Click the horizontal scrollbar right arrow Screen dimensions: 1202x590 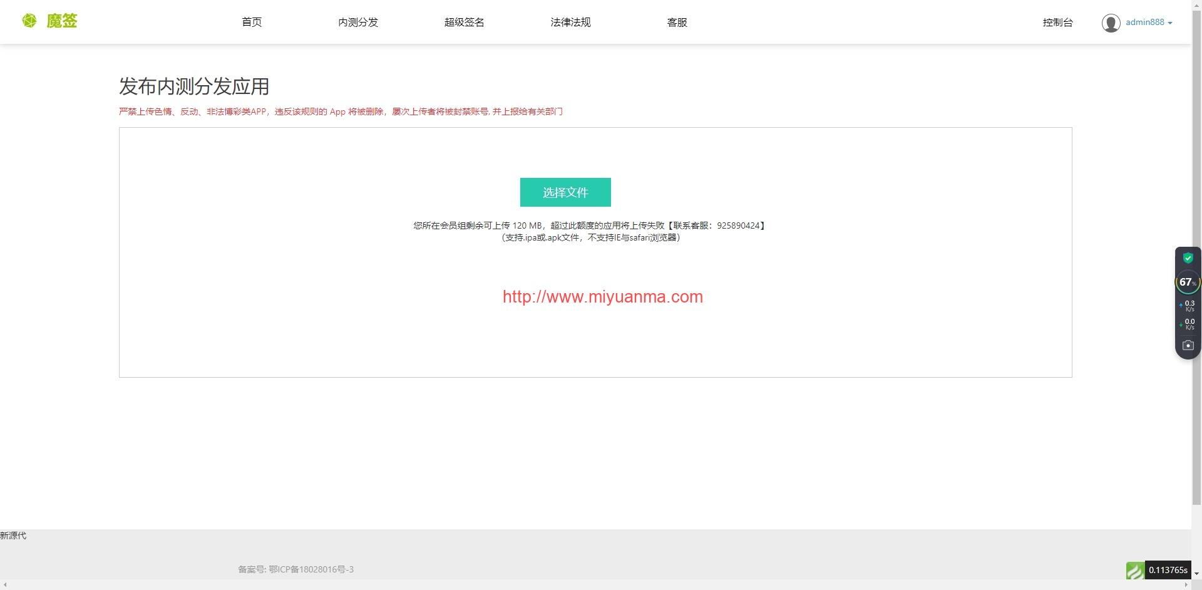click(1186, 585)
